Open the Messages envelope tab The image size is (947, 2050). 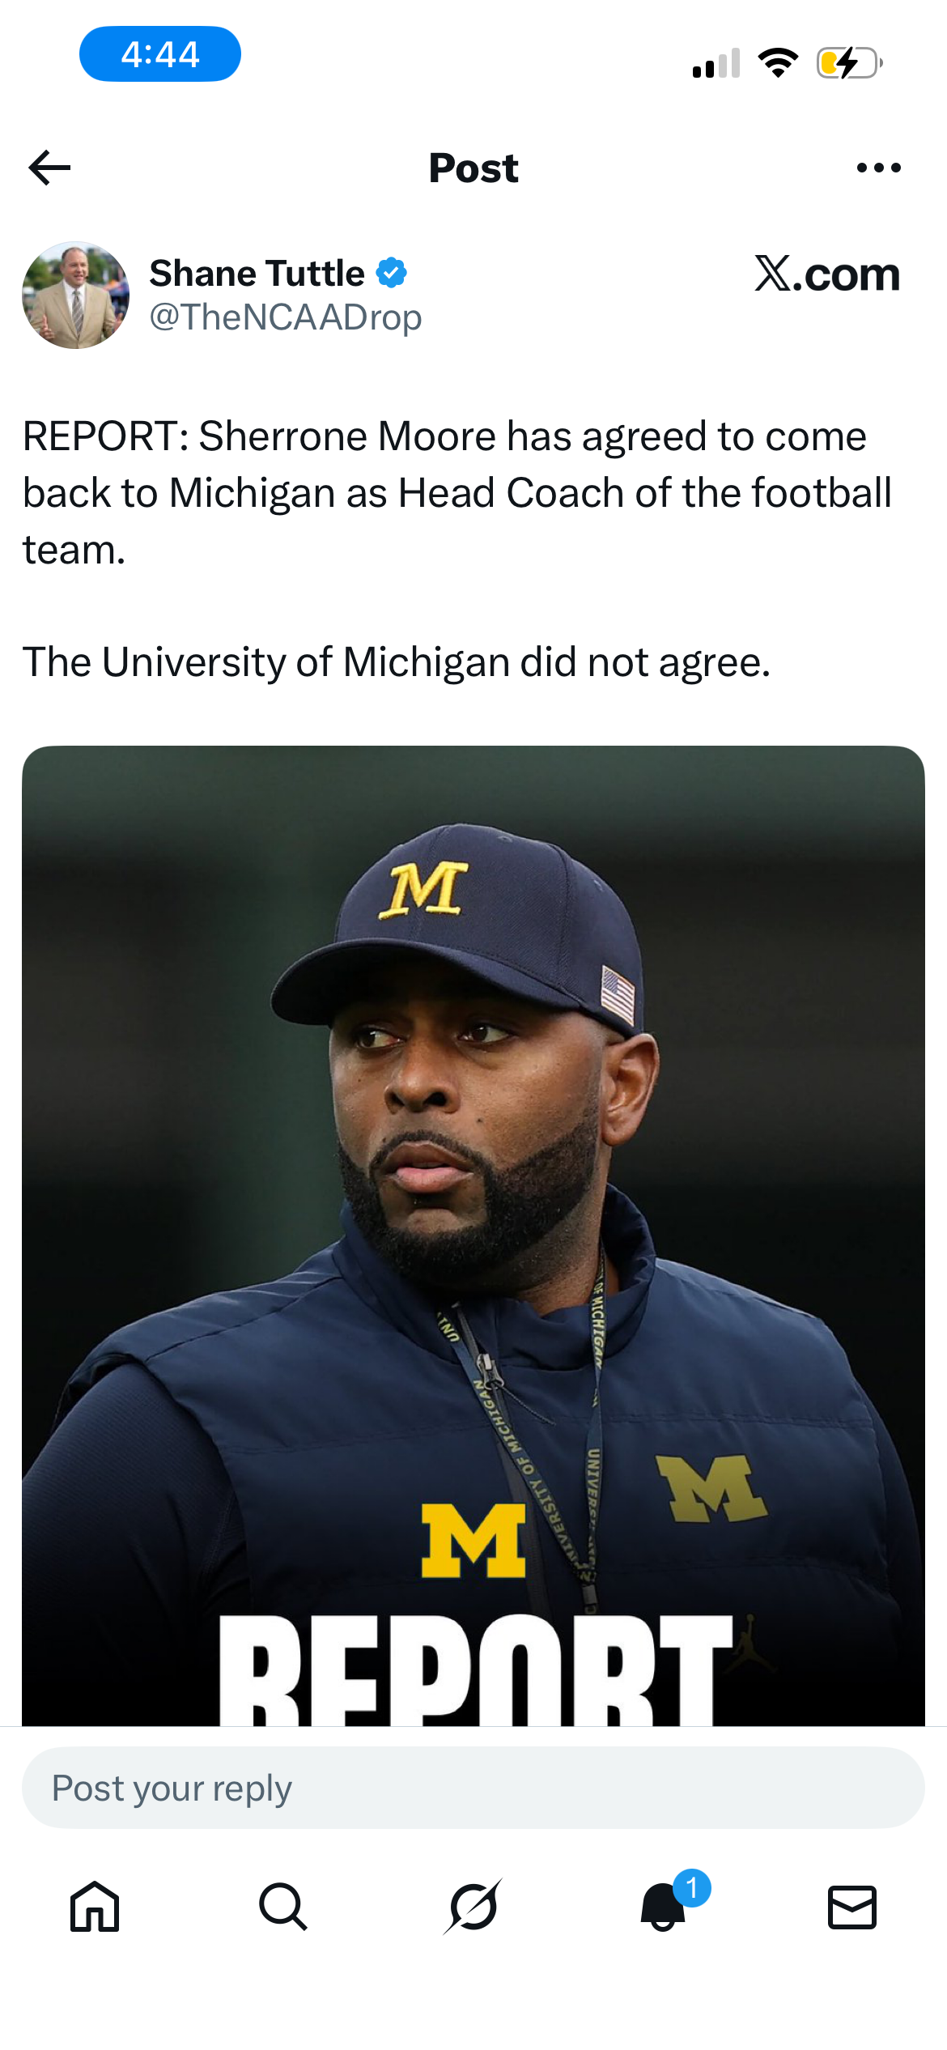(x=852, y=1907)
